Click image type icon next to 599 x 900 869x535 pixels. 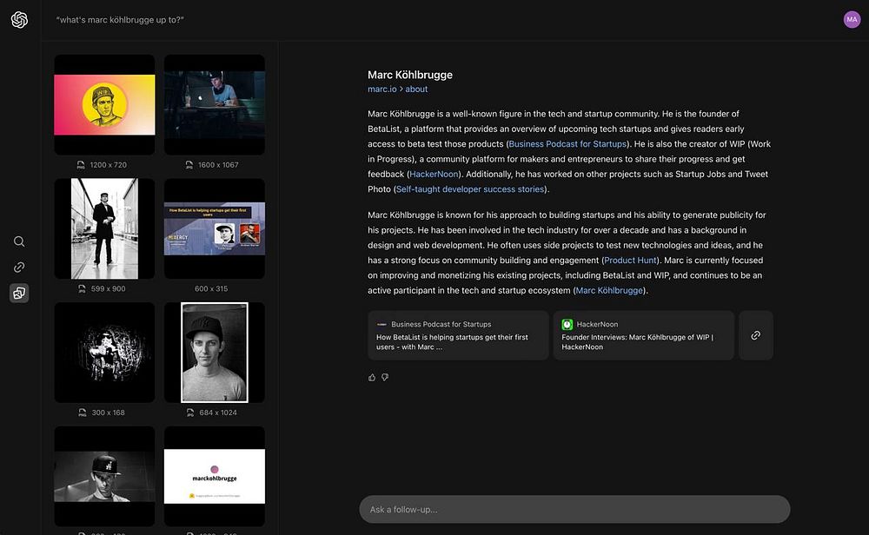coord(82,288)
